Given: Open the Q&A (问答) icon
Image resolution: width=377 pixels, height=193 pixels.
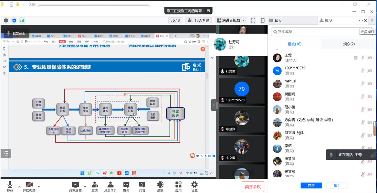Looking at the screenshot, I should 142,186.
